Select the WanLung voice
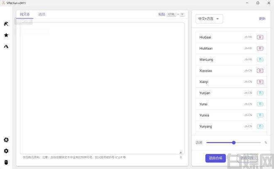274x169 pixels. [x=231, y=60]
